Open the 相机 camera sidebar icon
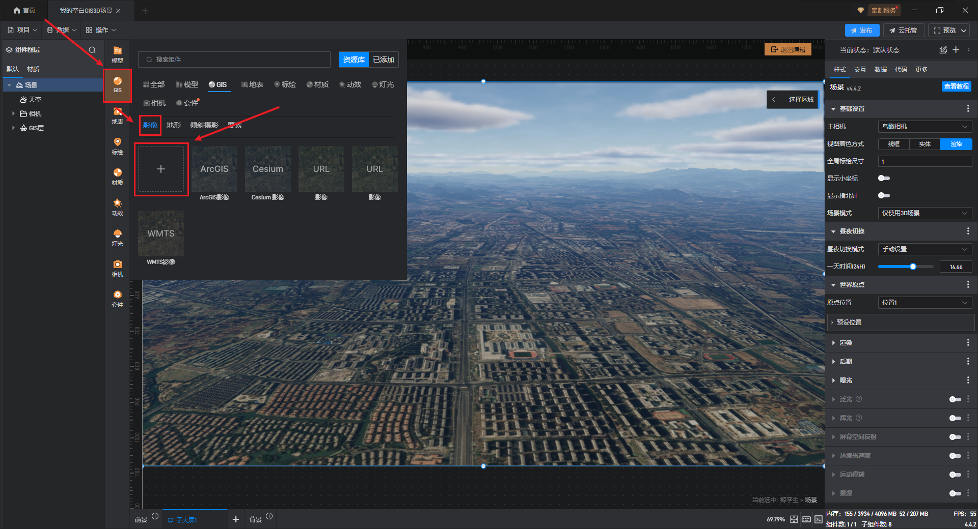Image resolution: width=978 pixels, height=529 pixels. tap(117, 268)
